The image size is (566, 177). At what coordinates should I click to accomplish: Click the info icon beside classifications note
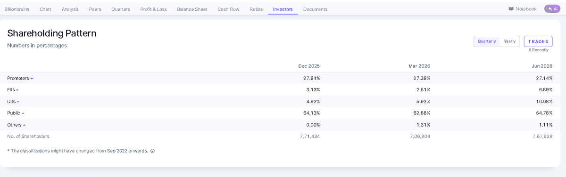tap(152, 151)
